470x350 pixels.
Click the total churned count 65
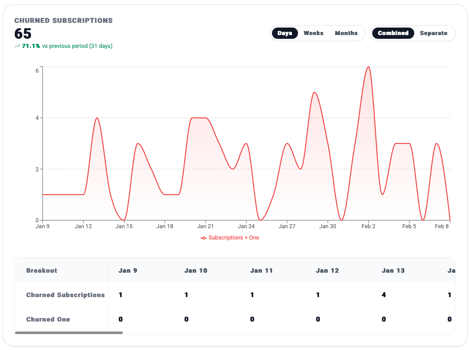[23, 34]
